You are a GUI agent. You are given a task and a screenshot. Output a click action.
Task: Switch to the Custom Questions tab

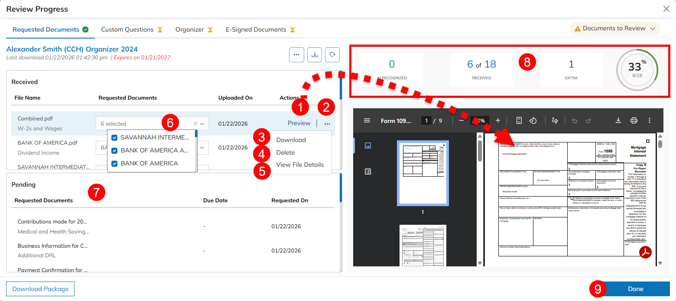(x=127, y=30)
